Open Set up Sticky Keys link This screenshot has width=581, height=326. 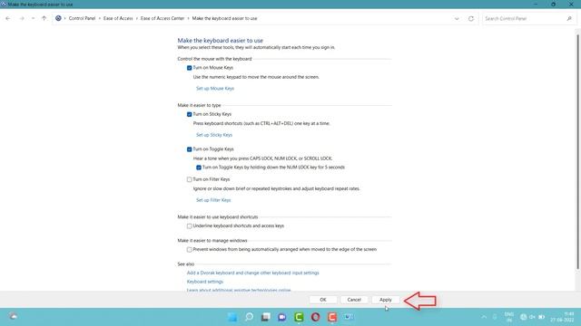pos(214,135)
